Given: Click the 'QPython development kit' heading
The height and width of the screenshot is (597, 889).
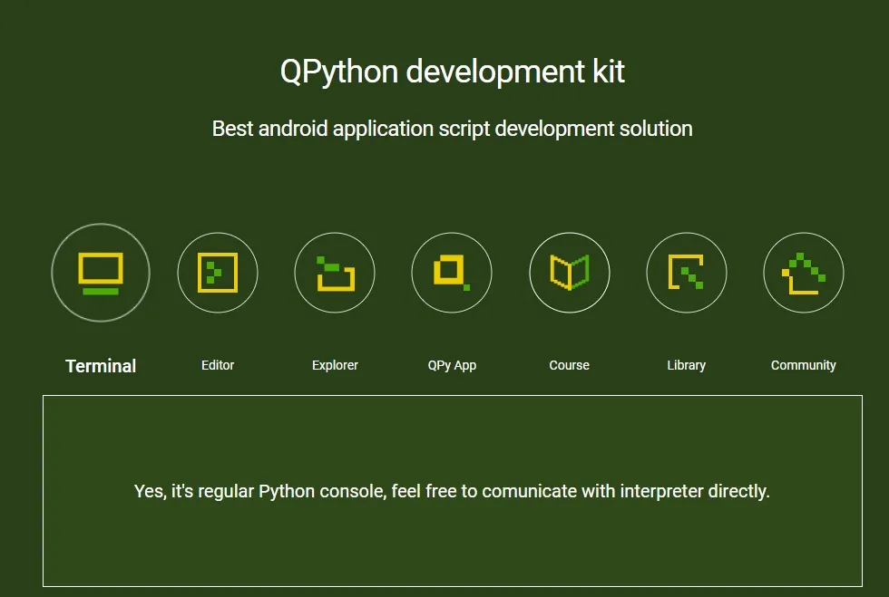Looking at the screenshot, I should [x=453, y=72].
